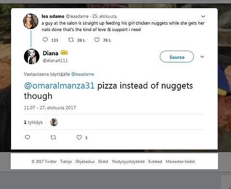This screenshot has height=189, width=231.
Task: Reply to Diana's tweet via speech bubble
Action: pos(27,137)
